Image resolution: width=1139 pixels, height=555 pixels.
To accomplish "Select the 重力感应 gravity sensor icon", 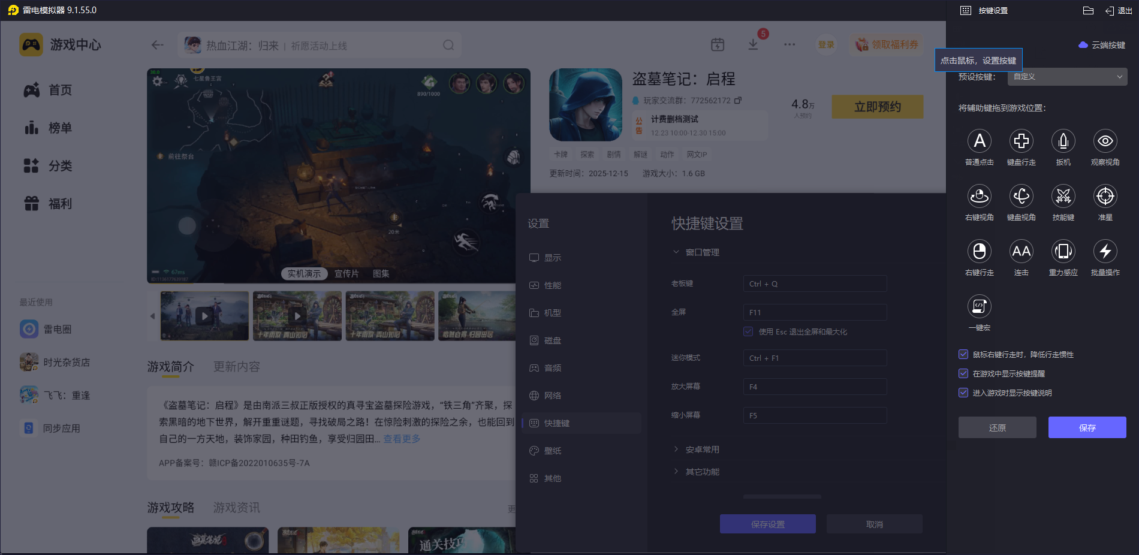I will [x=1063, y=251].
